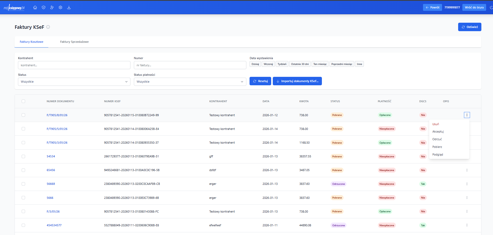Open invoice link F/T905/5/01/26

[x=57, y=129]
